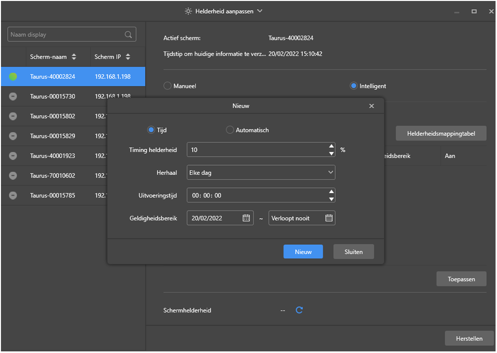Image resolution: width=497 pixels, height=353 pixels.
Task: Open the Helderheidsmappingtabel
Action: pyautogui.click(x=441, y=133)
